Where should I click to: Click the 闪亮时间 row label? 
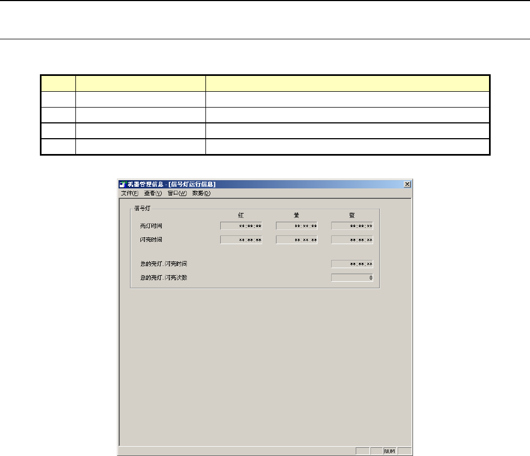pos(151,240)
